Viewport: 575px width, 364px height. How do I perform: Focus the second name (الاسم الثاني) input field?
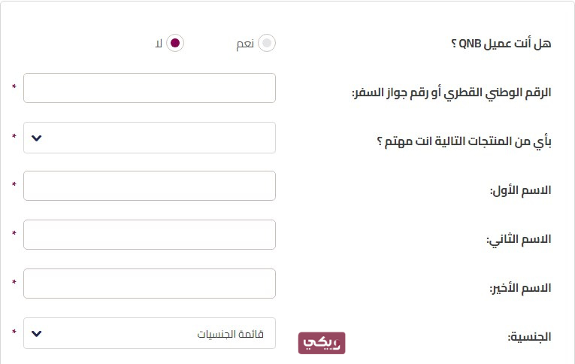pos(150,235)
